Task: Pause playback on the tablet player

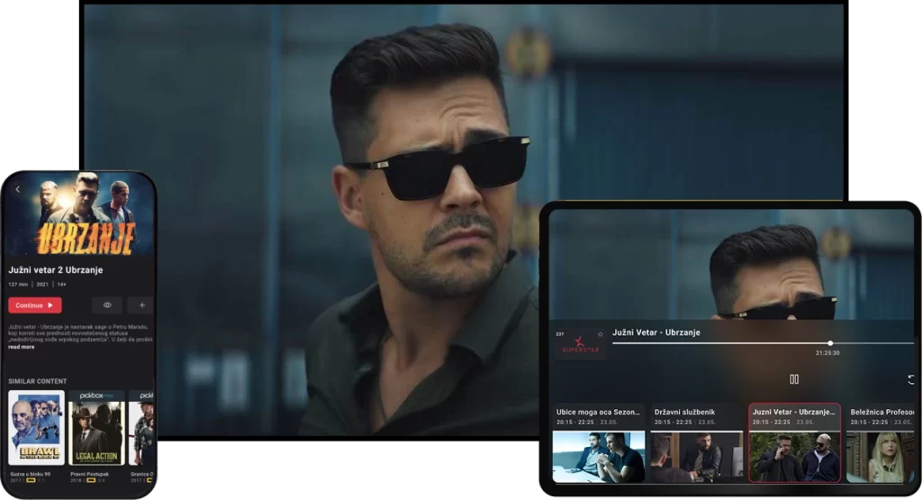Action: click(x=793, y=379)
